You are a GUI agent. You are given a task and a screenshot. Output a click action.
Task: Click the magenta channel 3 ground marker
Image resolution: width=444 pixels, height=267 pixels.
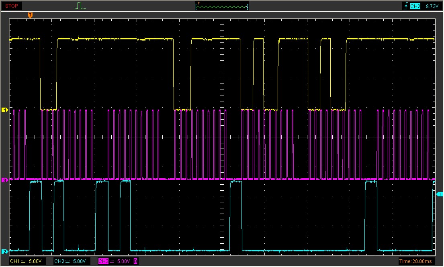pyautogui.click(x=4, y=180)
